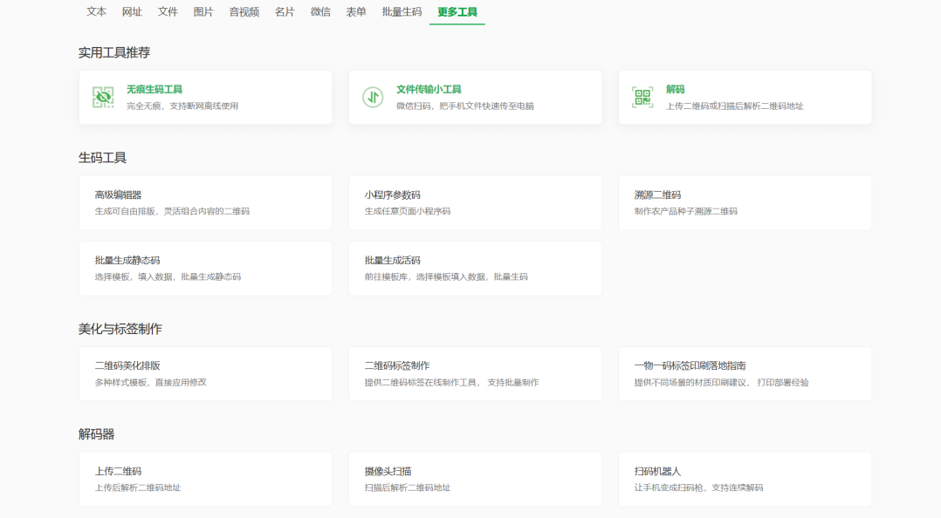Start 摄像头扫描 decoder
Viewport: 941px width, 518px height.
pos(475,479)
